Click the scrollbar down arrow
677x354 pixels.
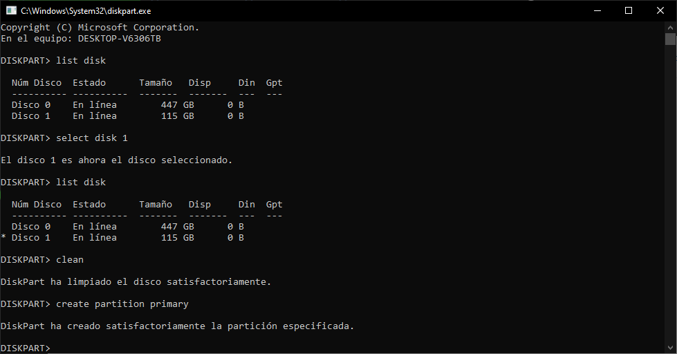point(670,348)
